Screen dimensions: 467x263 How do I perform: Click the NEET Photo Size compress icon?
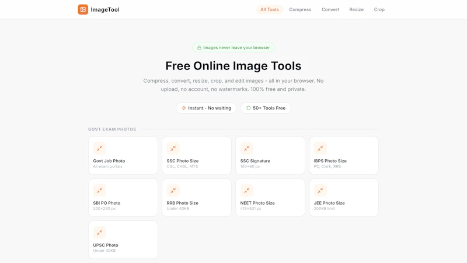click(x=246, y=191)
